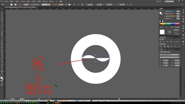Click the search field at top right
Viewport: 185px width, 104px height.
[169, 1]
